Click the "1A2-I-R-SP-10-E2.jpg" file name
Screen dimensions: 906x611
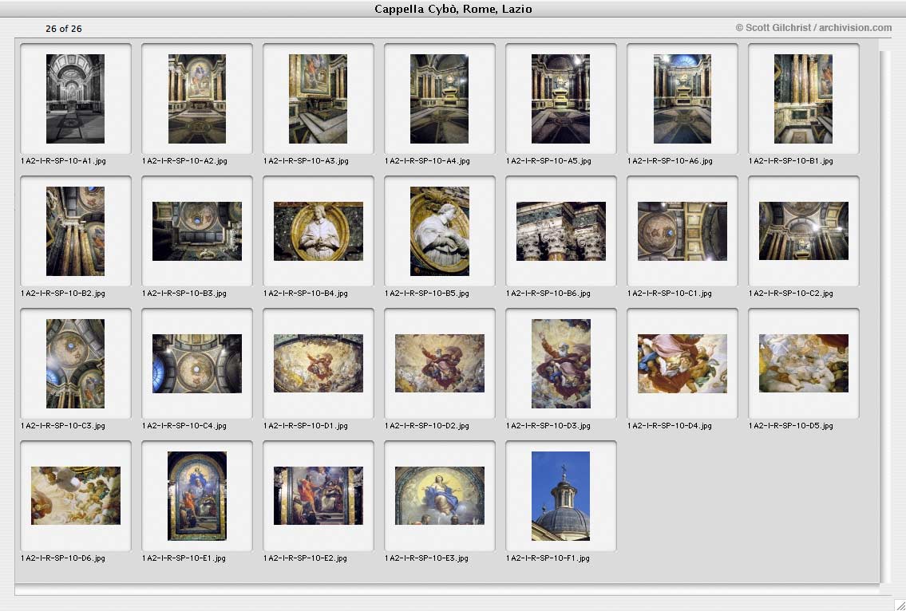pos(305,558)
